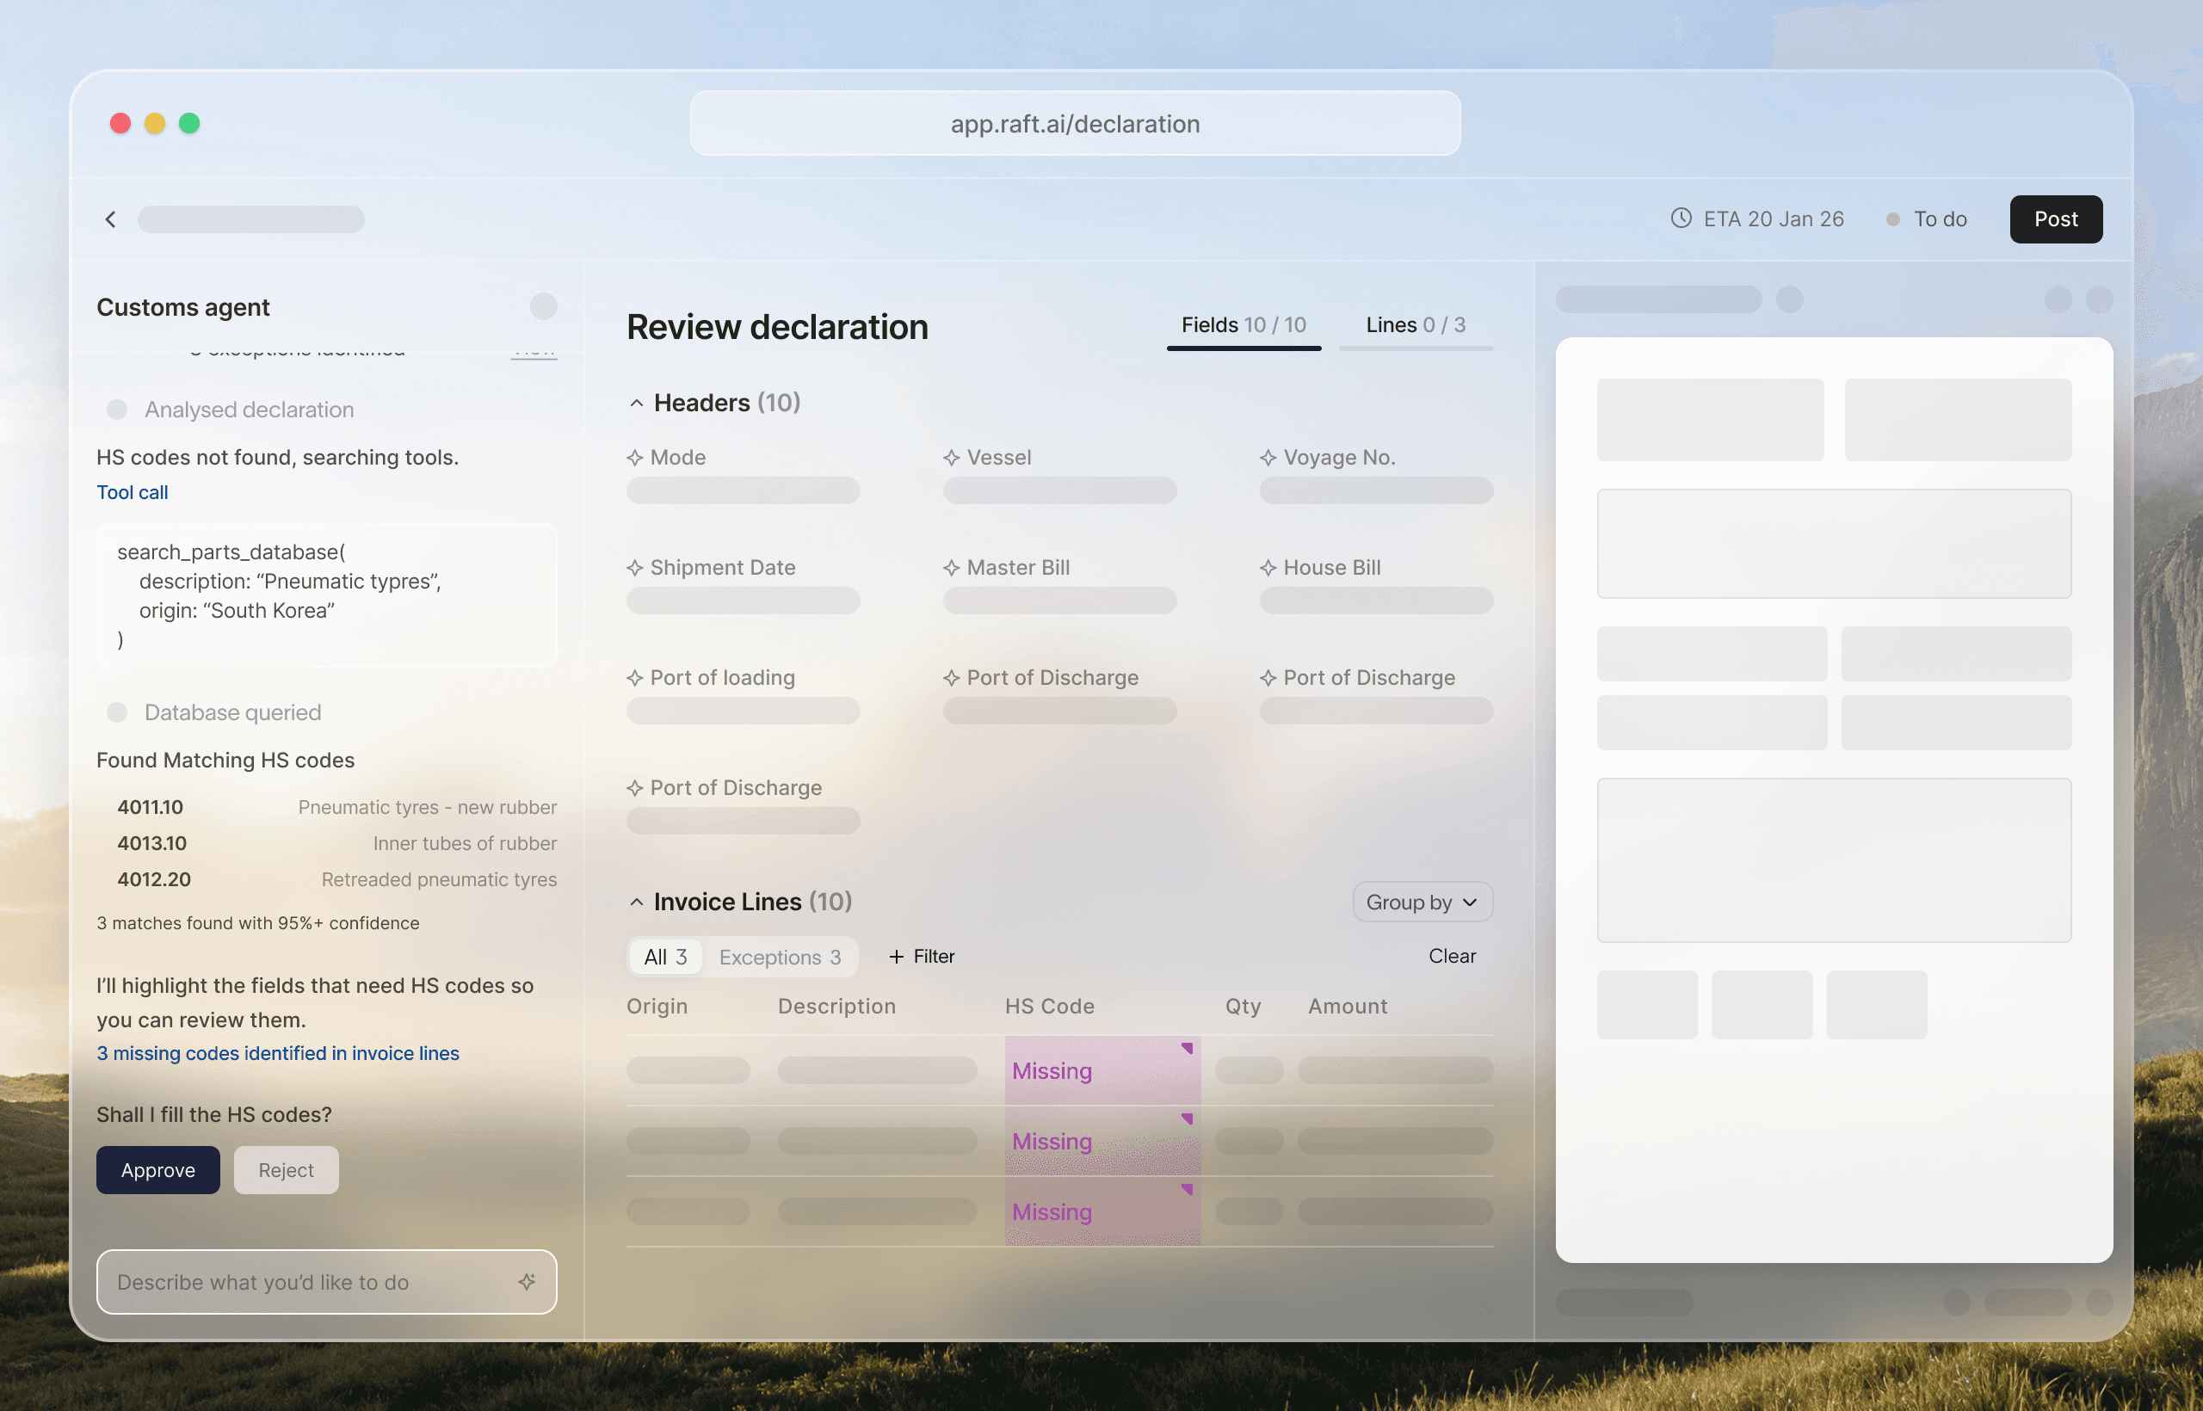Click the sparkle icon beside Master Bill

pos(951,567)
